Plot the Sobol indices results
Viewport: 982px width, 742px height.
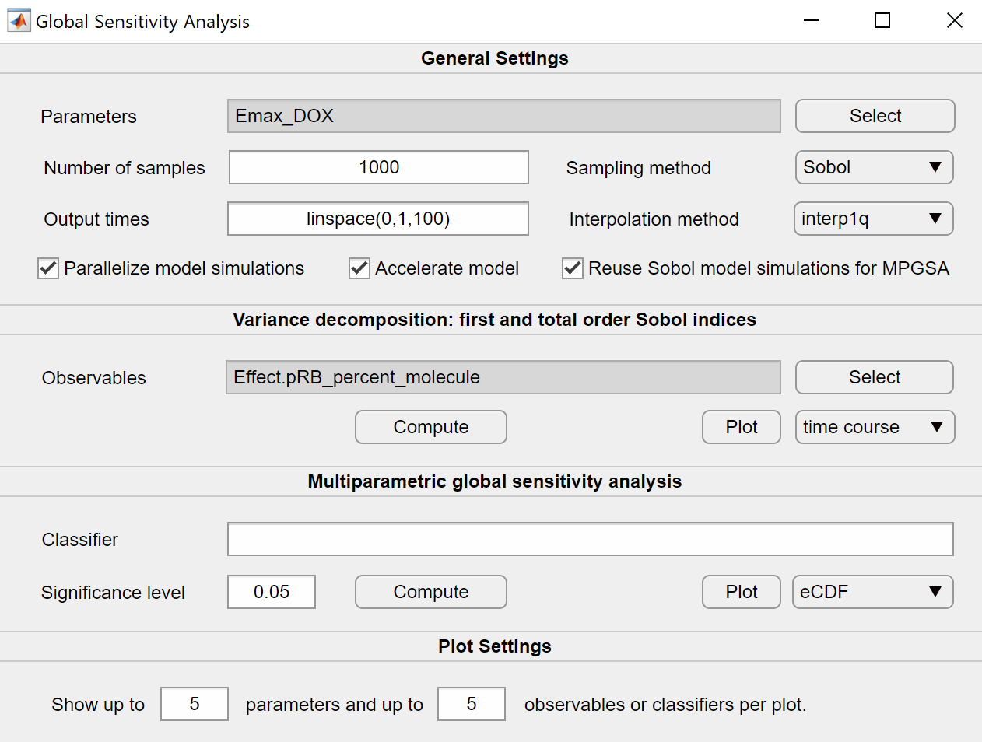point(741,427)
